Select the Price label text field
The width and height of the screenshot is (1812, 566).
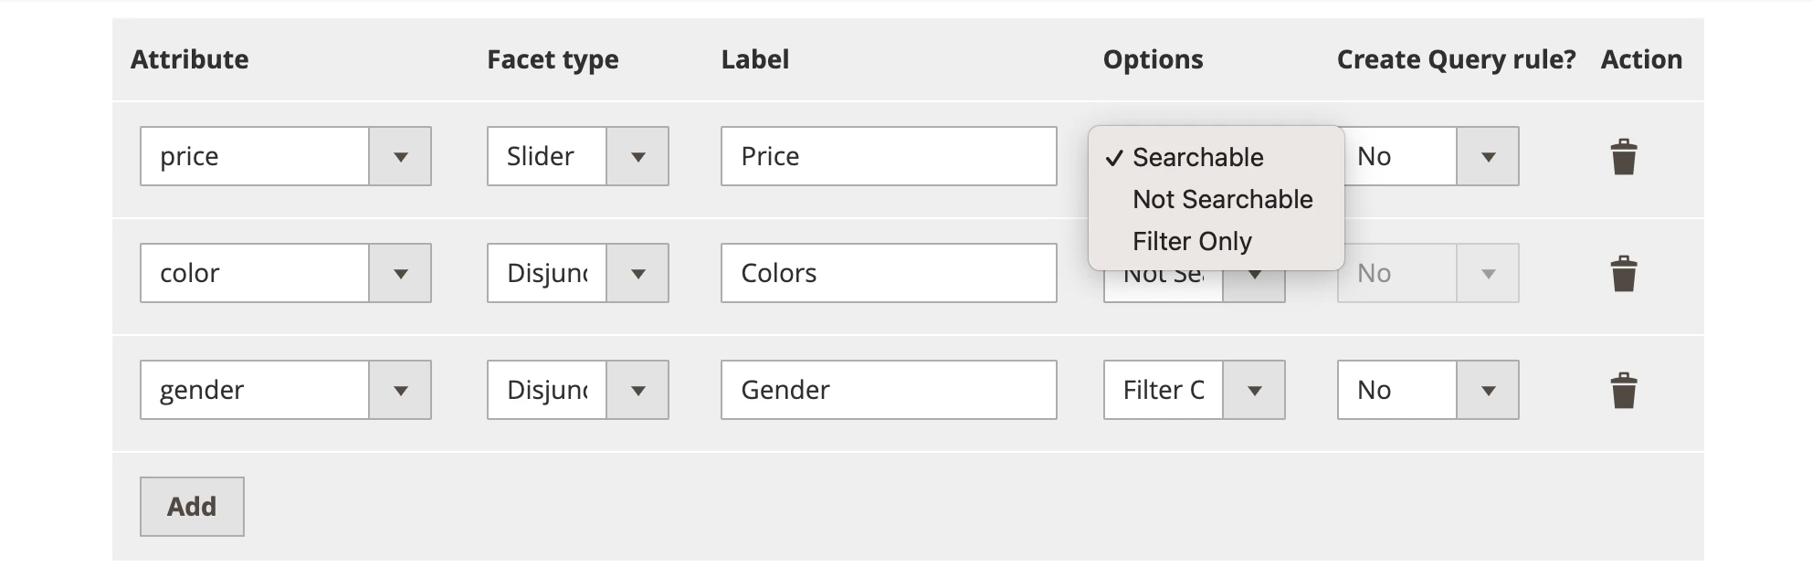click(888, 156)
